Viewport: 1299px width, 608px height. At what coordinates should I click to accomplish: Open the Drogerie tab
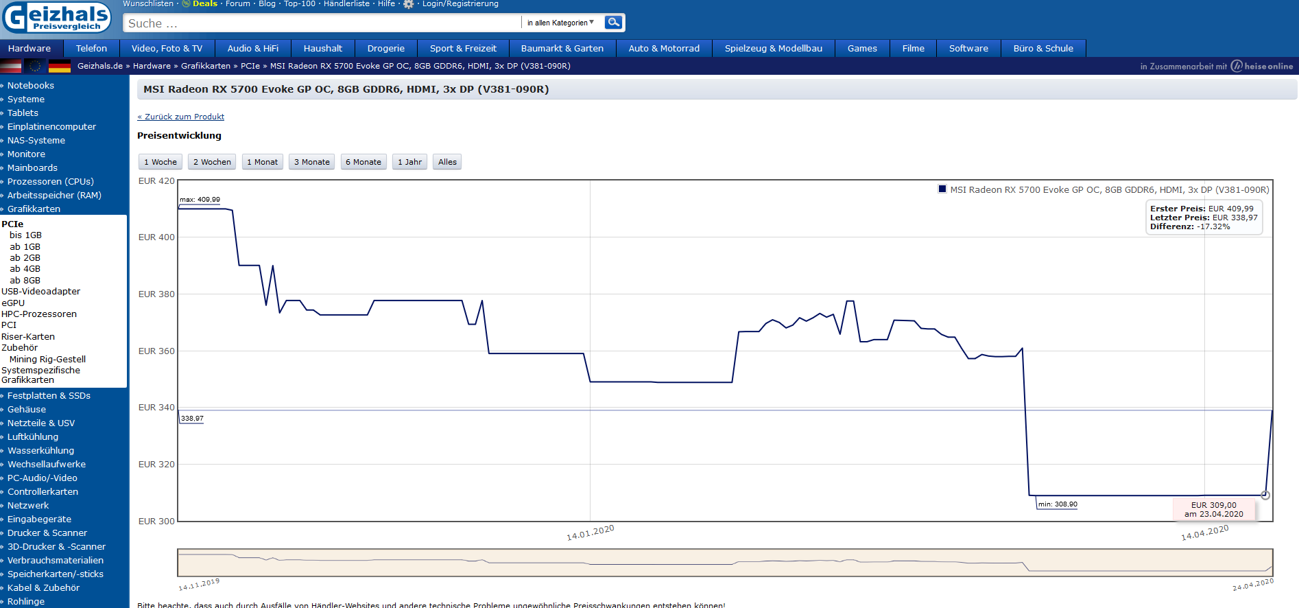pyautogui.click(x=386, y=48)
